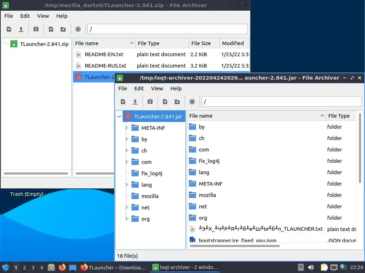Click vertical scrollbar of jar file list
Viewport: 365px width, 273px height.
360,148
